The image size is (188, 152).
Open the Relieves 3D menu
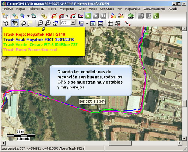(x=36, y=9)
